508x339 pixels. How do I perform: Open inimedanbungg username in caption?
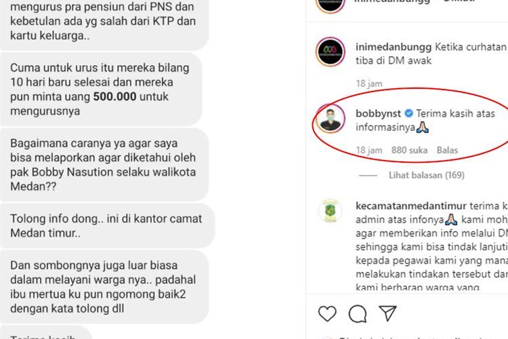point(394,47)
